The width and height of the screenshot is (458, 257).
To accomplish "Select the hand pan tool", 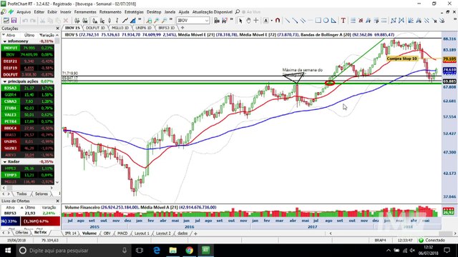I will click(248, 21).
